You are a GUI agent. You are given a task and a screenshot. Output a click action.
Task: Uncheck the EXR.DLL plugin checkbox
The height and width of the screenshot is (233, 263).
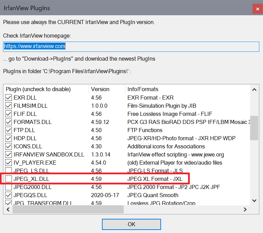8,98
